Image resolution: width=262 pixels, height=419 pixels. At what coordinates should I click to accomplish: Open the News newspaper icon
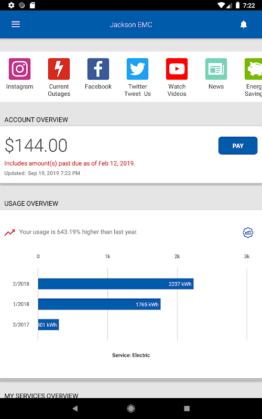[x=216, y=69]
